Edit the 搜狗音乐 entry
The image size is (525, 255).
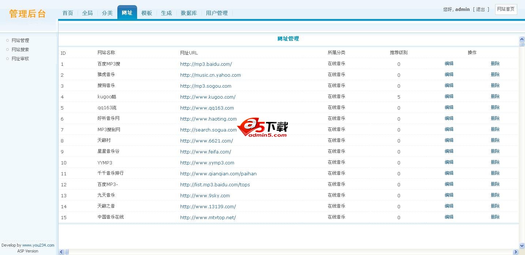[x=449, y=85]
